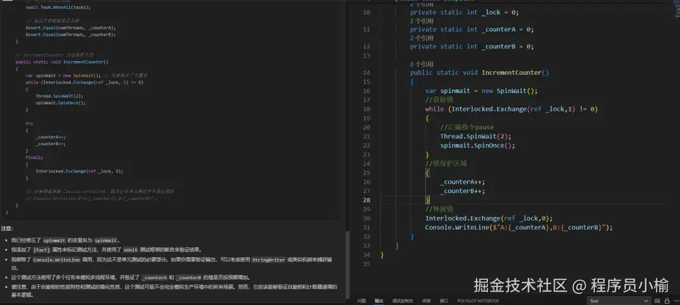Image resolution: width=680 pixels, height=305 pixels.
Task: Click inline code 'Console.WriteLine' in third bullet
Action: pos(57,260)
